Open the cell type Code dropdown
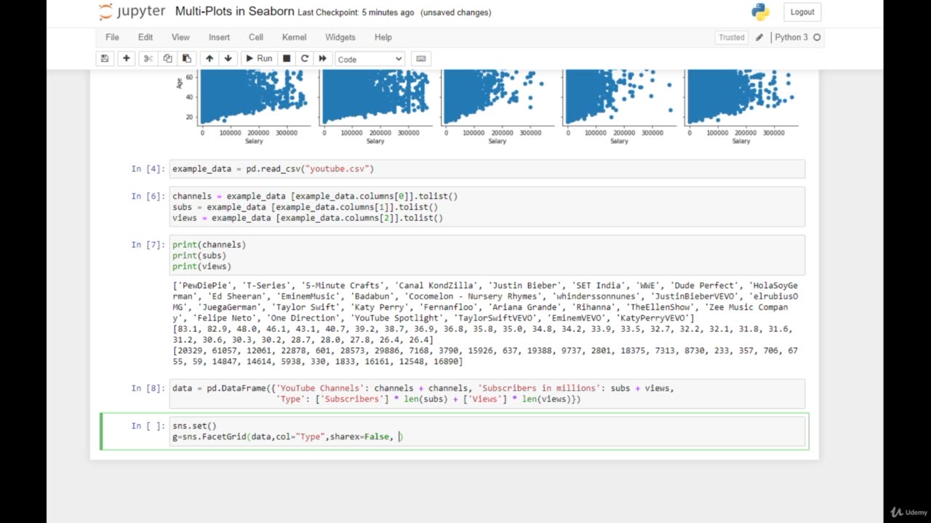931x523 pixels. click(x=370, y=59)
